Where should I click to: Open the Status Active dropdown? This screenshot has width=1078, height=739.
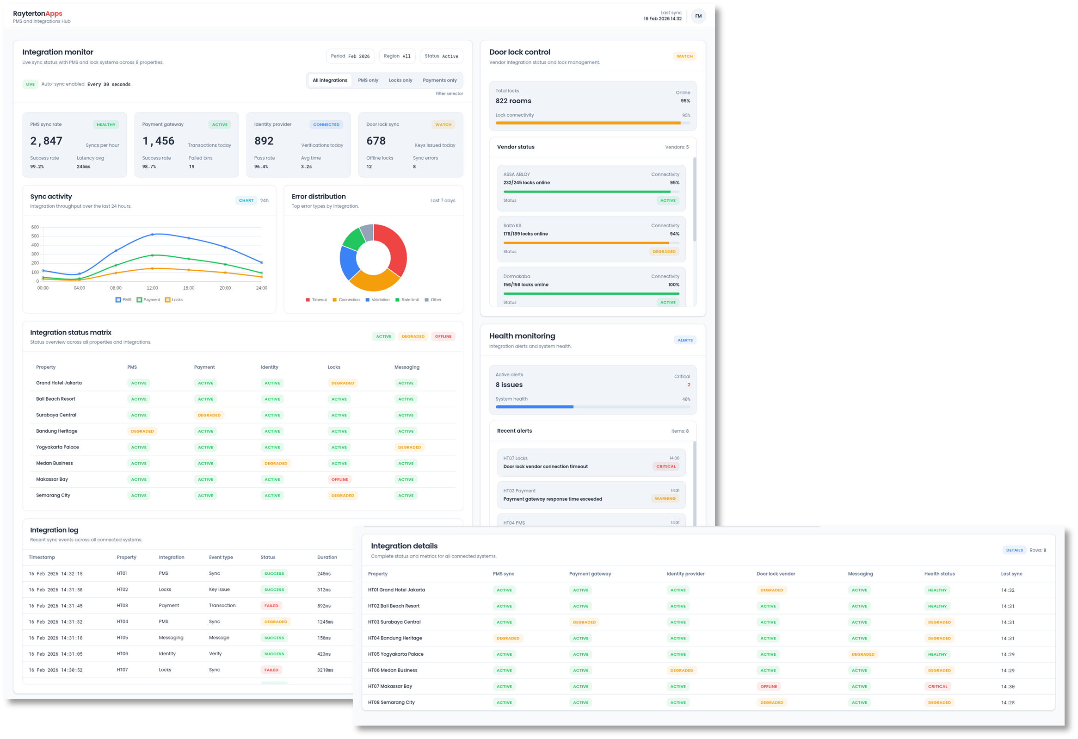[441, 56]
